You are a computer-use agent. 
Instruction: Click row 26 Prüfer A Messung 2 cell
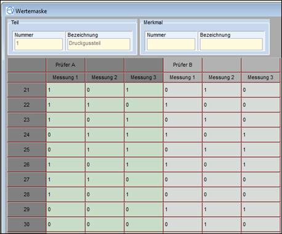click(x=105, y=164)
